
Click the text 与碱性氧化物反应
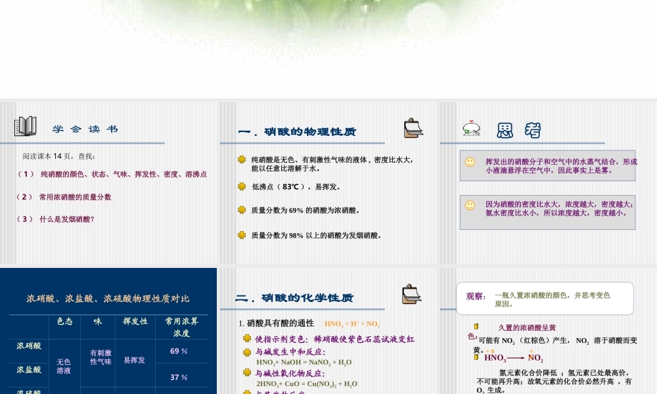click(290, 374)
